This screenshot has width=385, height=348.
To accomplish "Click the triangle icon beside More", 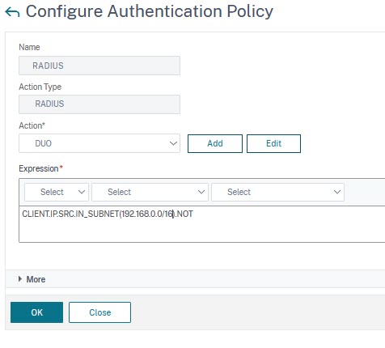I will click(20, 279).
